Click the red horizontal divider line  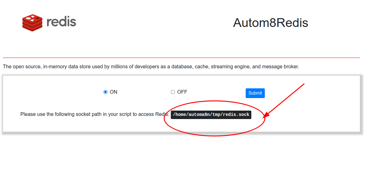click(x=181, y=58)
